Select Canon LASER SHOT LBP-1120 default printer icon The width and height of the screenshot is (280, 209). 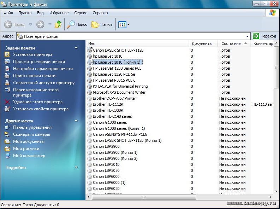pos(90,50)
